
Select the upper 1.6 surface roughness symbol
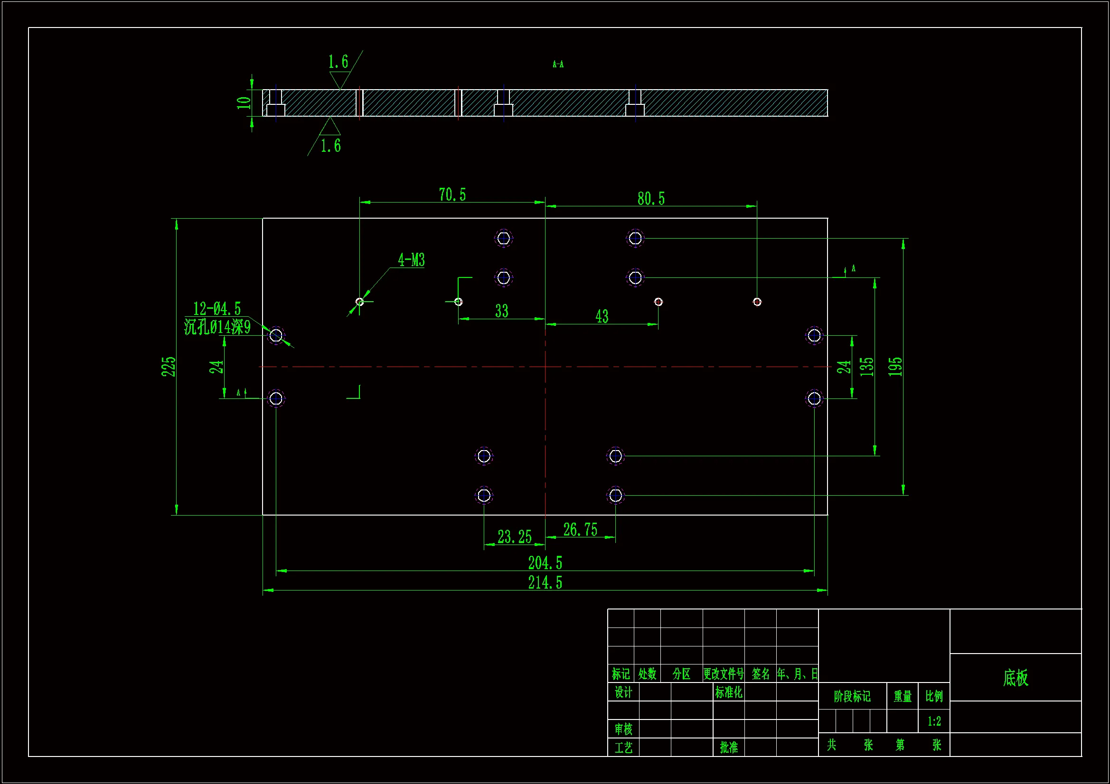tap(339, 62)
